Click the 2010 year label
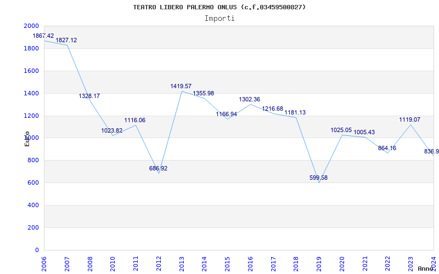 click(x=113, y=264)
